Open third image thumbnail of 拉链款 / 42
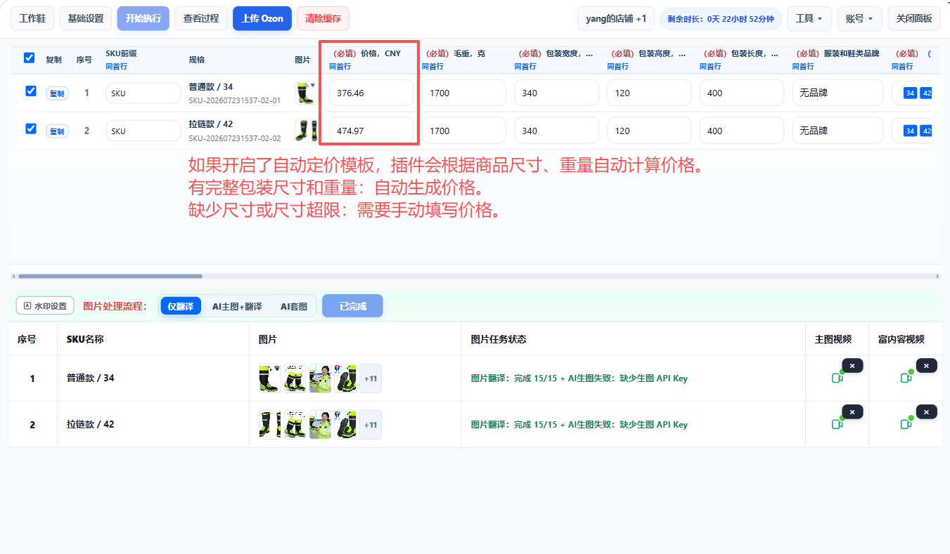950x554 pixels. tap(320, 424)
